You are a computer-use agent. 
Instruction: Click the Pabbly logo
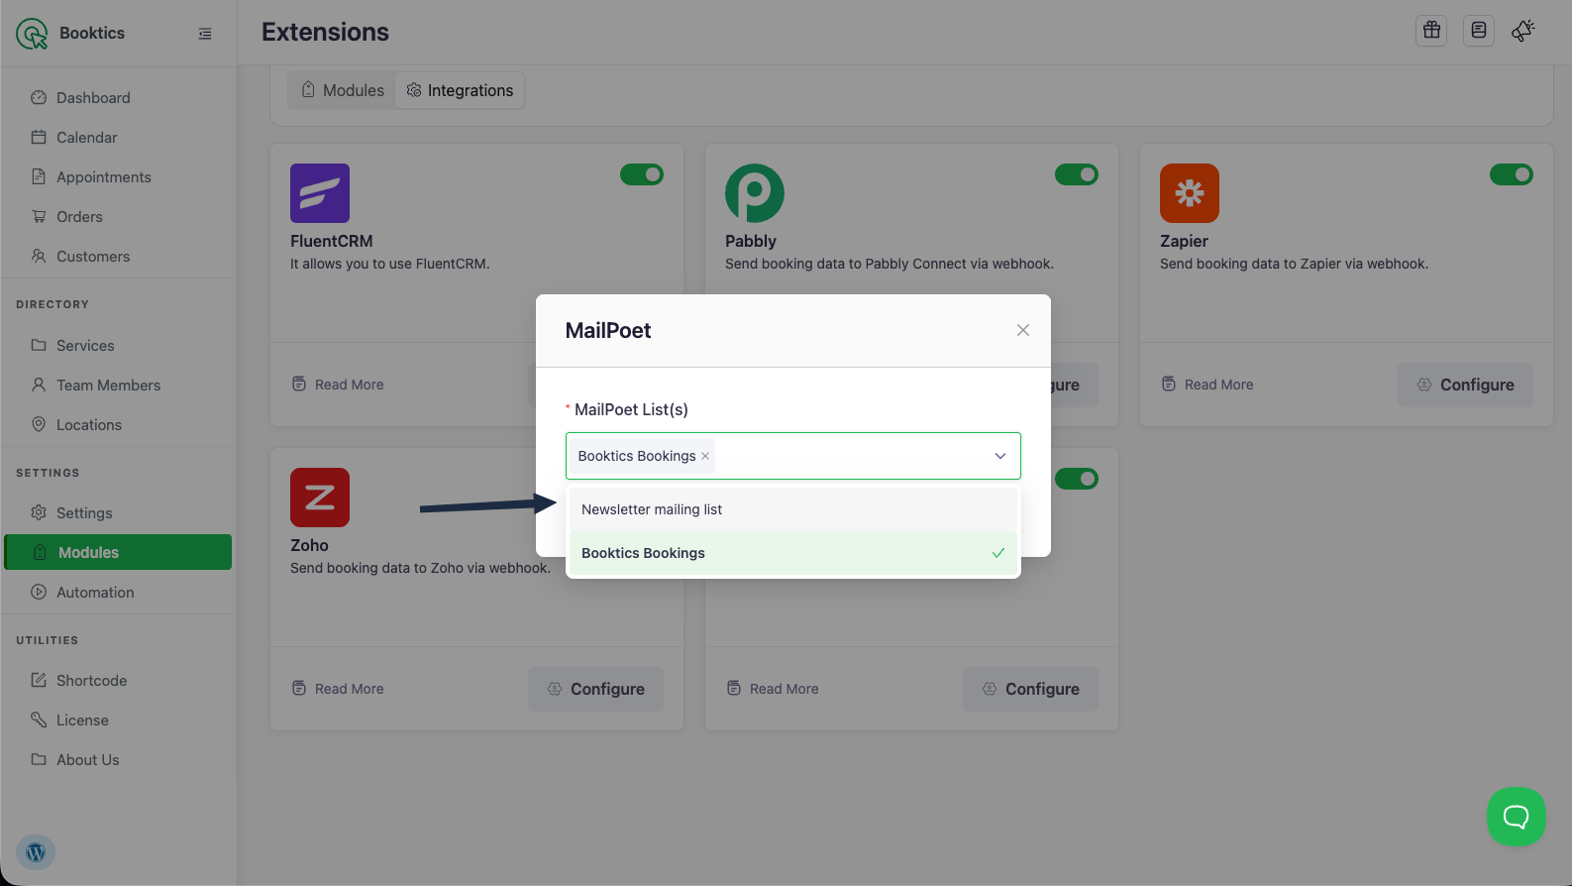pos(755,193)
